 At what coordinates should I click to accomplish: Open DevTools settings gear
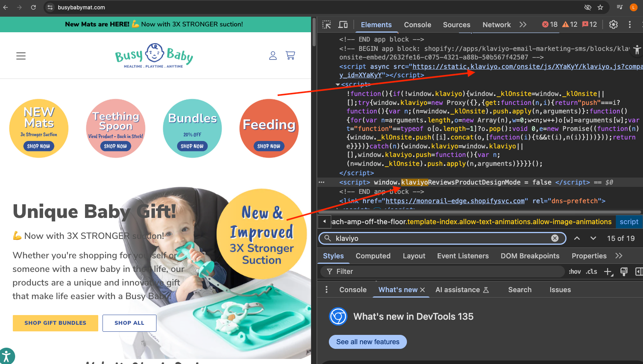(613, 25)
